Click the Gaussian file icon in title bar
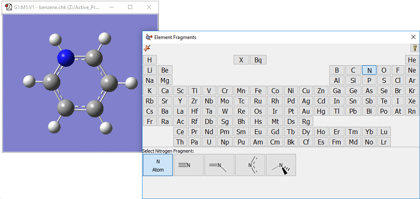The width and height of the screenshot is (420, 199). 8,7
